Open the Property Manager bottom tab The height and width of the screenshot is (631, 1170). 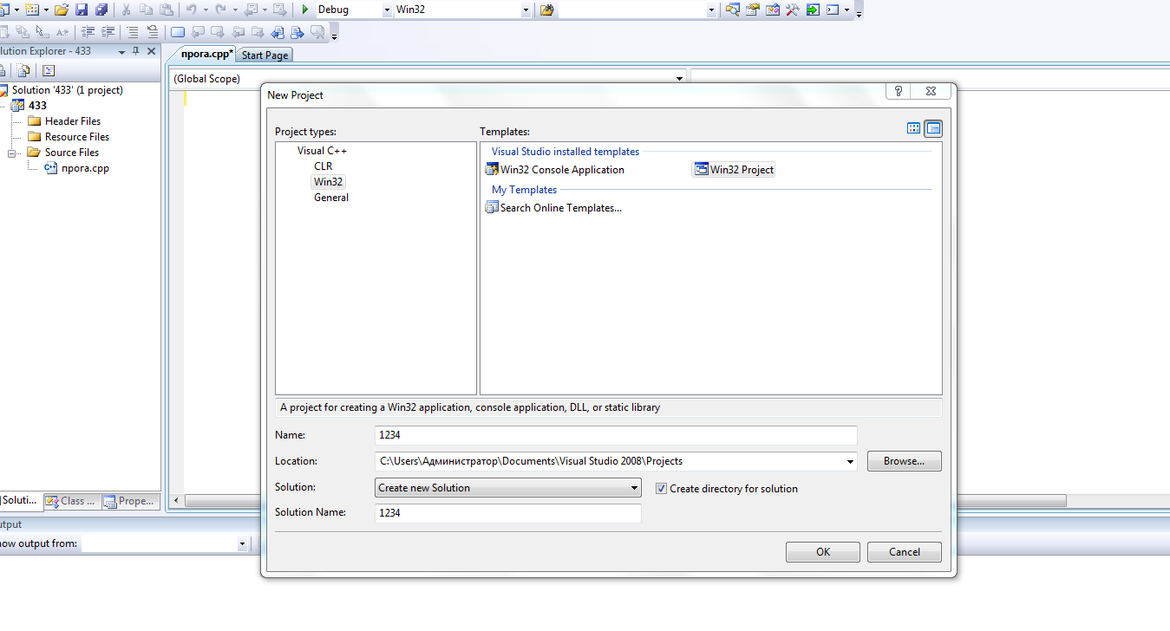tap(128, 500)
